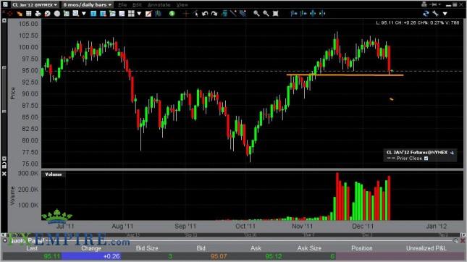Click the scrollbar right arrow at chart bottom
This screenshot has width=467, height=262.
(x=463, y=235)
